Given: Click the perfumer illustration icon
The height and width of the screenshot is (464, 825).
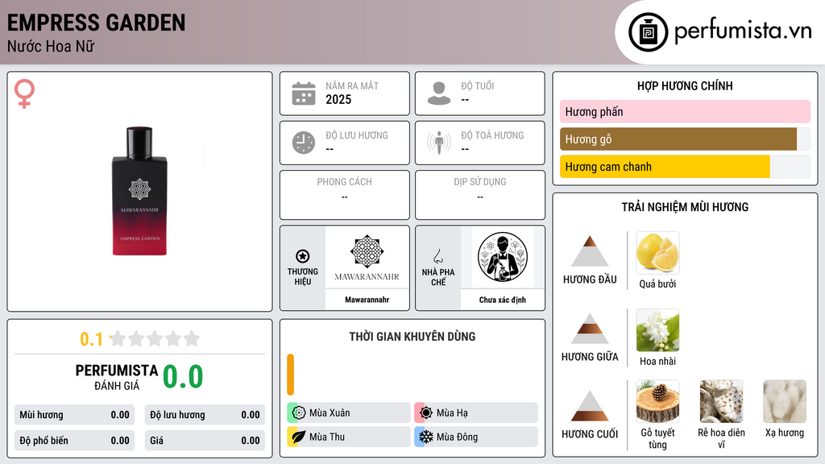Looking at the screenshot, I should (x=503, y=257).
